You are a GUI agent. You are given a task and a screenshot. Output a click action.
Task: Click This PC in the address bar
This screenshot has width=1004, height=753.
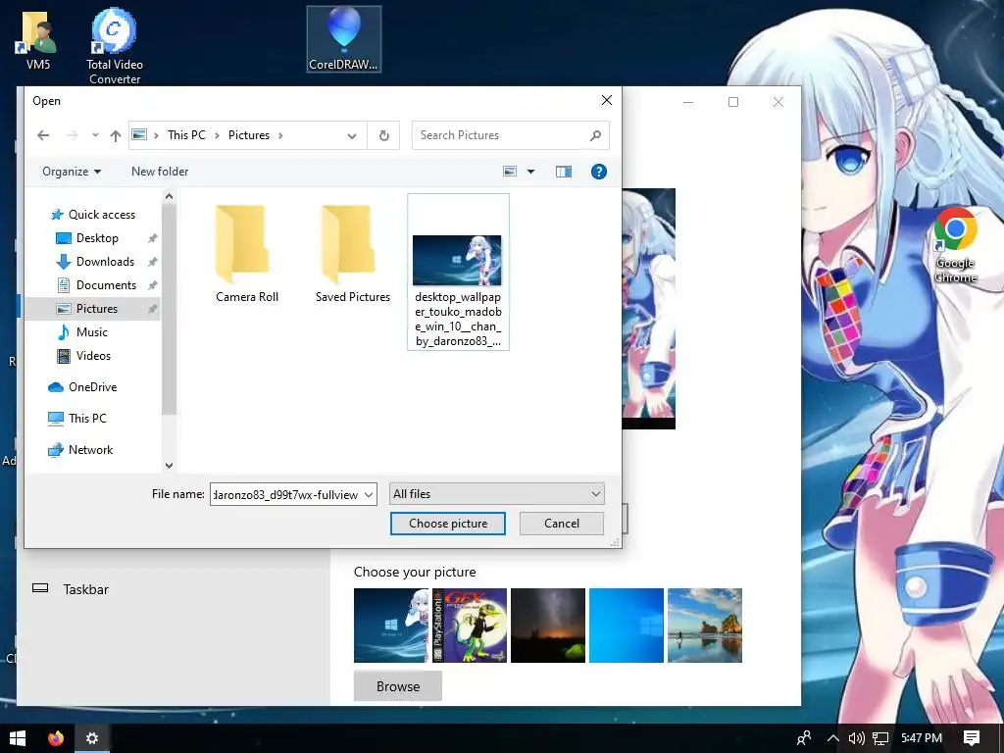point(186,135)
